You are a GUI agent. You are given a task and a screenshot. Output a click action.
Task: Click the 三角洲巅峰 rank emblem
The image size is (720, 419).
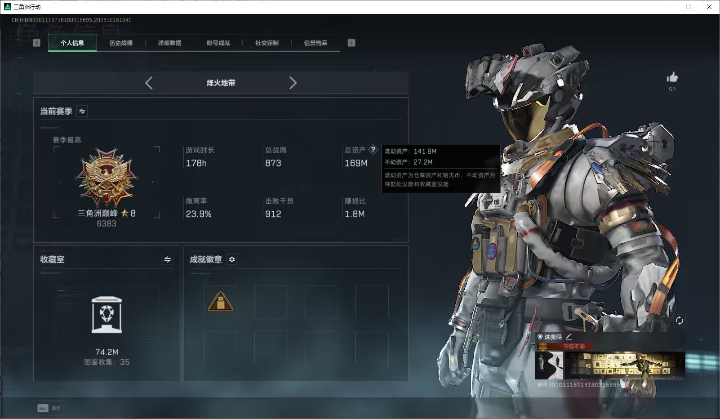point(107,178)
